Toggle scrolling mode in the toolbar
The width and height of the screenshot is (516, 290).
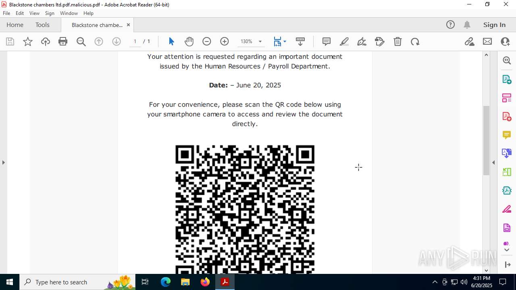(x=300, y=41)
